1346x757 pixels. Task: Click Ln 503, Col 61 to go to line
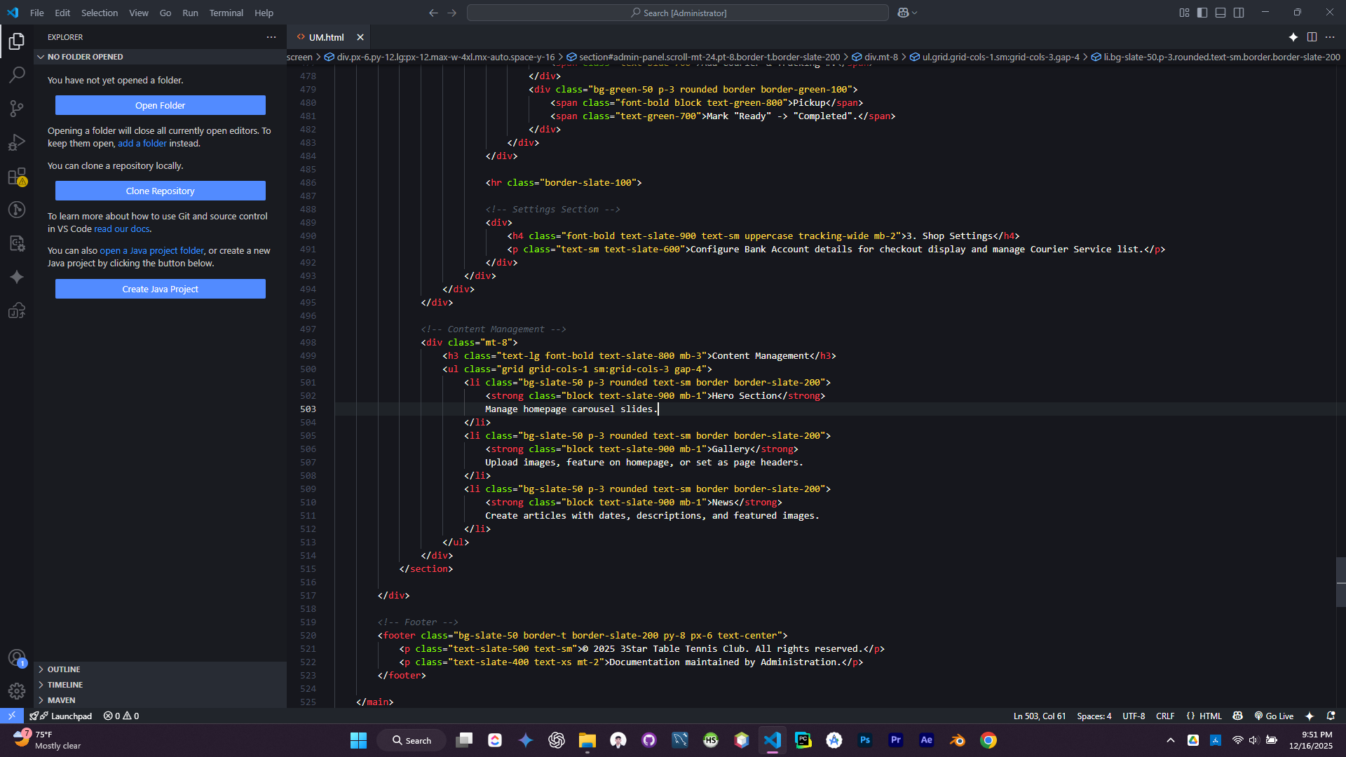coord(1040,716)
